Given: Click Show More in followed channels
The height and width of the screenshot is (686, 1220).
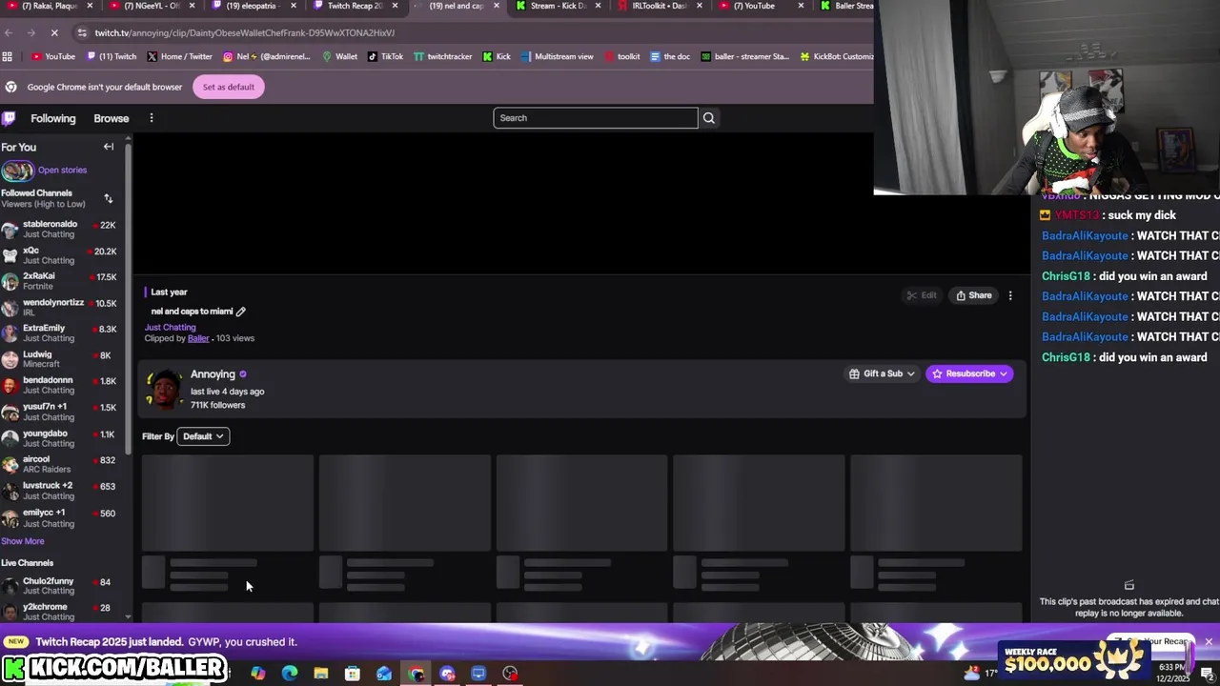Looking at the screenshot, I should pos(23,541).
